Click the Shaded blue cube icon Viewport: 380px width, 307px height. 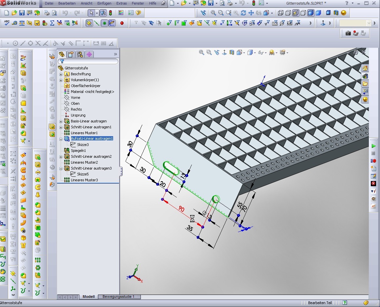click(318, 13)
